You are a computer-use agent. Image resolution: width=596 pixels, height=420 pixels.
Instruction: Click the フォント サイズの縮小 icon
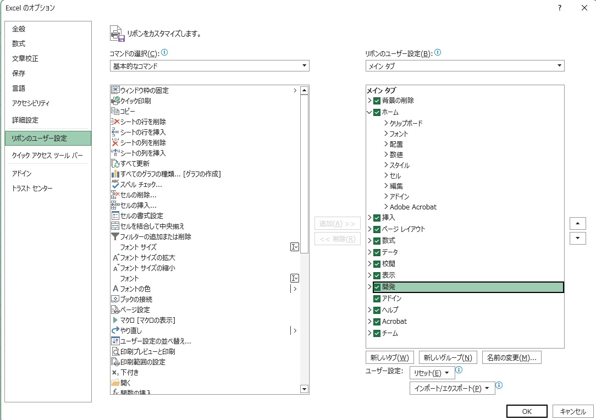point(116,268)
